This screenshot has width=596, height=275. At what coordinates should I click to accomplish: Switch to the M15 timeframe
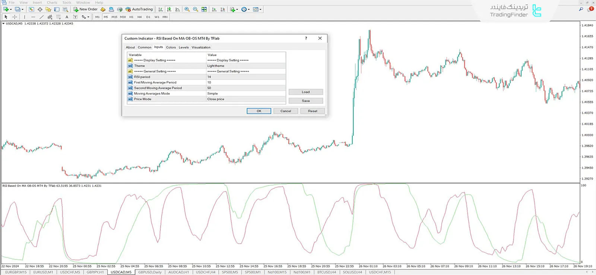[114, 17]
